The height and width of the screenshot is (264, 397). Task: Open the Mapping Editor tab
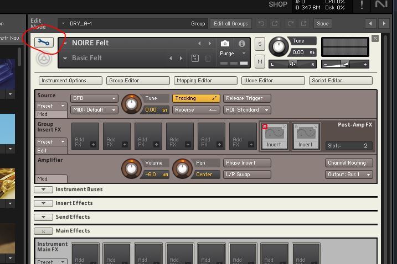click(x=201, y=81)
